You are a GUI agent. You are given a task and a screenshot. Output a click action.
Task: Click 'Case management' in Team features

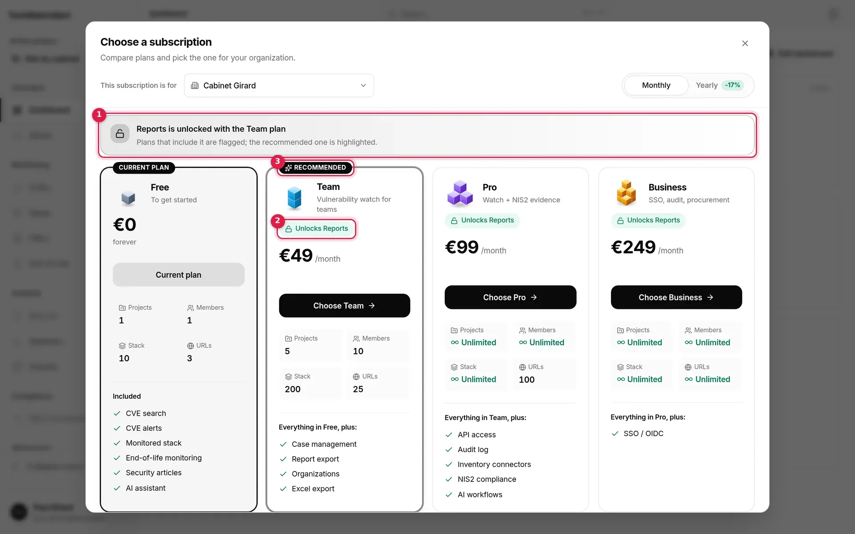coord(324,444)
